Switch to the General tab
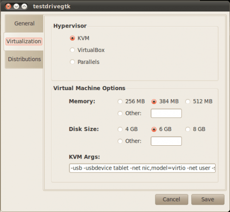 [24, 23]
